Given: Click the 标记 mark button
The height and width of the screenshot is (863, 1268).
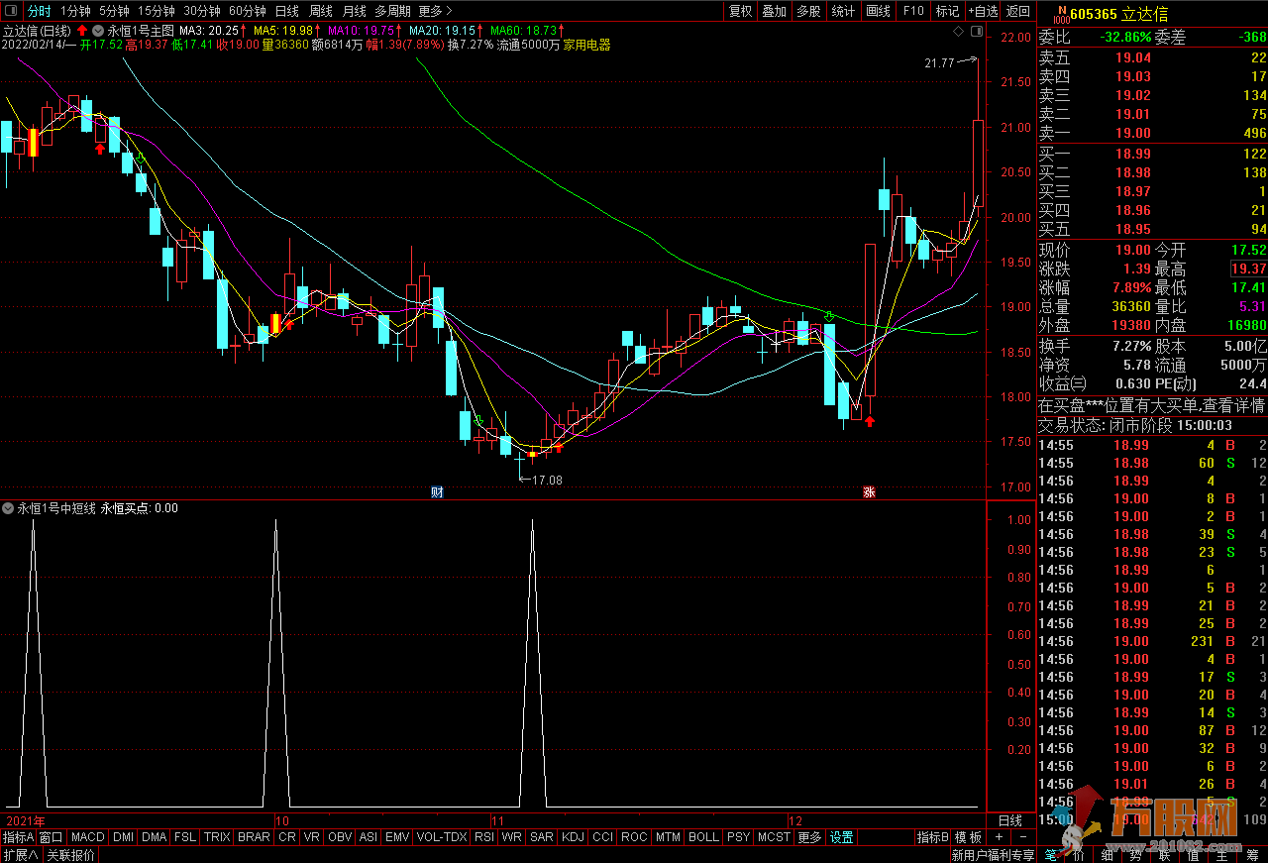Looking at the screenshot, I should click(947, 11).
